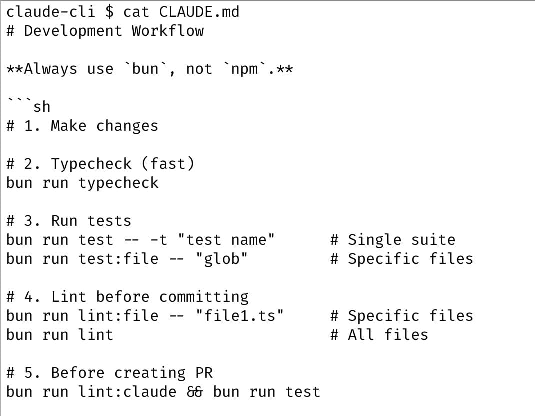This screenshot has width=535, height=416.
Task: Click the "# 1. Make changes" comment
Action: 82,125
